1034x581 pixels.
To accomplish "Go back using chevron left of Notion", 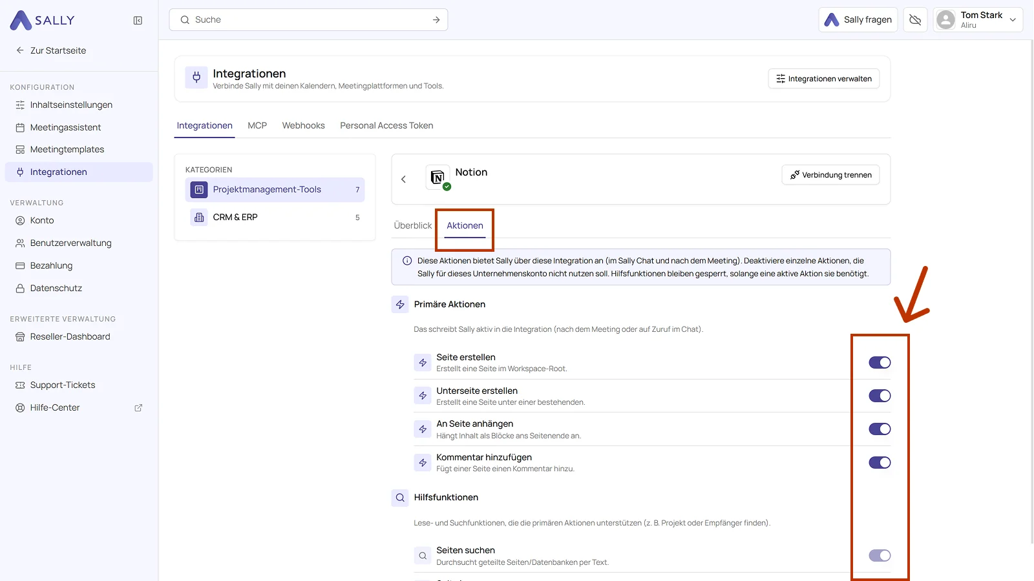I will [403, 179].
